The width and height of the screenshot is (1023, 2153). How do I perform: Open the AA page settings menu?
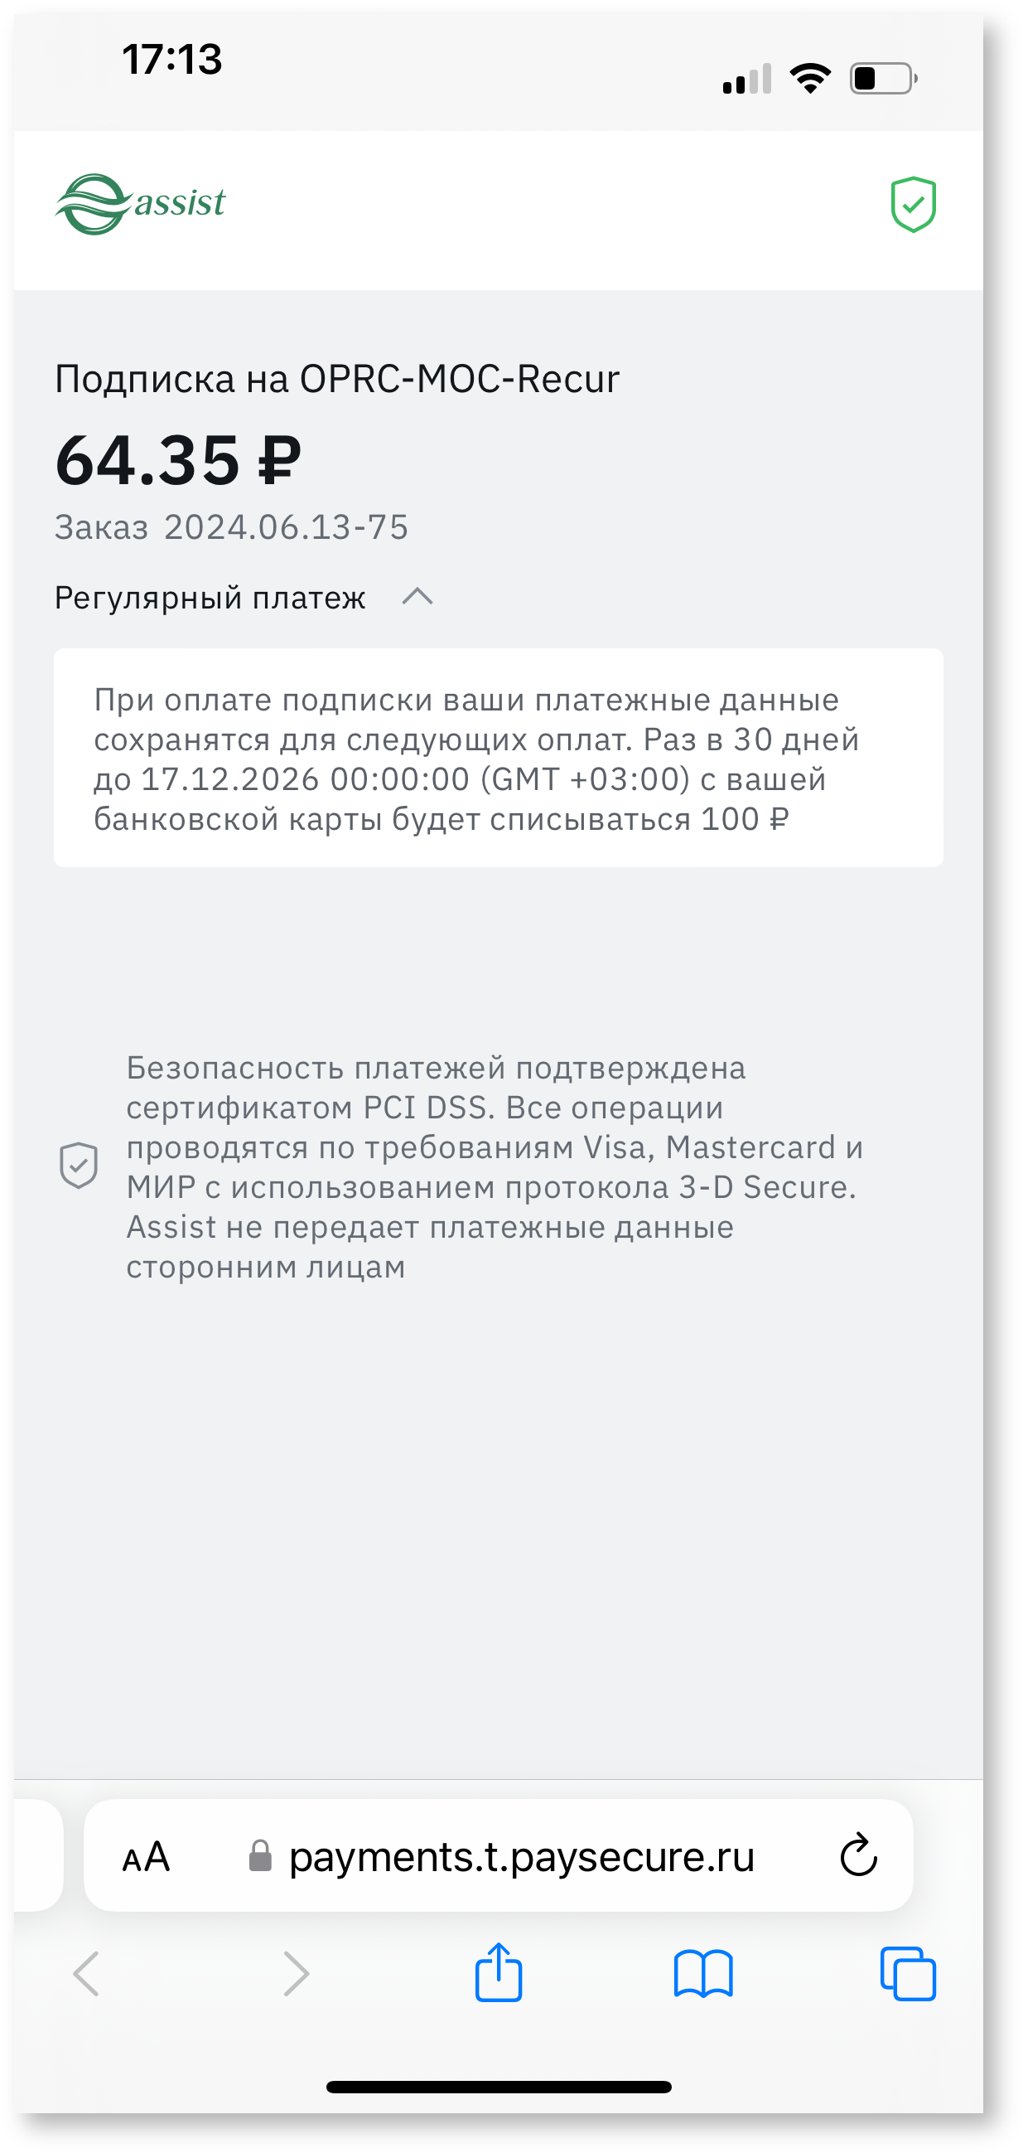(x=146, y=1857)
